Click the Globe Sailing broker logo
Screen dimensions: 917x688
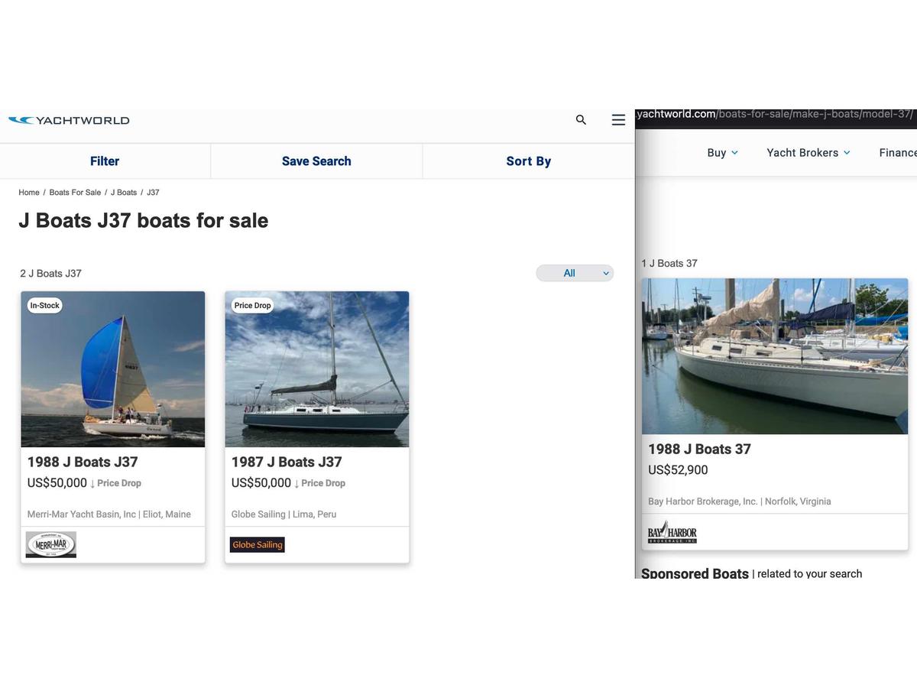[x=257, y=544]
